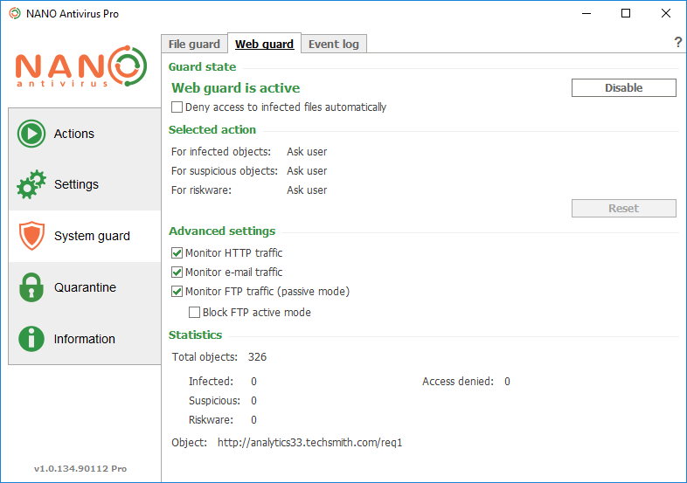Click the For infected objects label
Viewport: 687px width, 483px height.
pos(221,151)
